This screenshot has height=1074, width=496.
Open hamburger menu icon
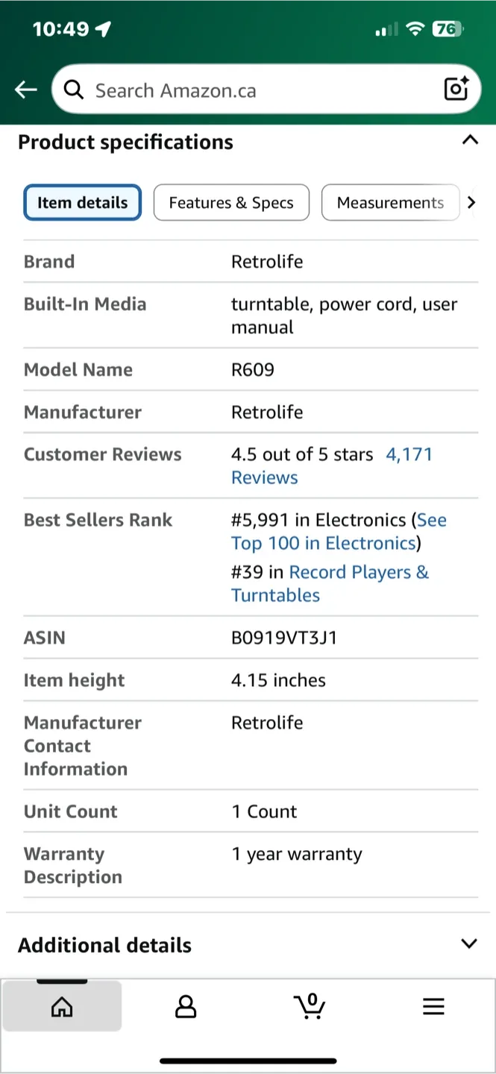[x=433, y=1007]
